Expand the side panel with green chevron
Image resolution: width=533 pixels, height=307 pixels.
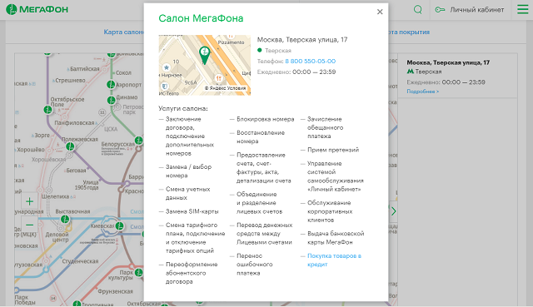click(x=393, y=211)
